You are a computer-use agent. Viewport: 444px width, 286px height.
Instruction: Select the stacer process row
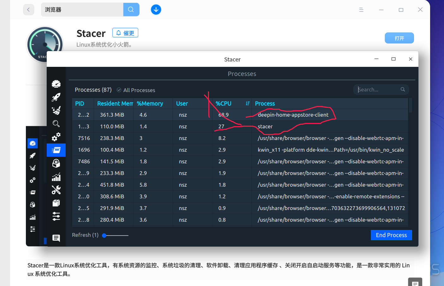click(x=240, y=126)
